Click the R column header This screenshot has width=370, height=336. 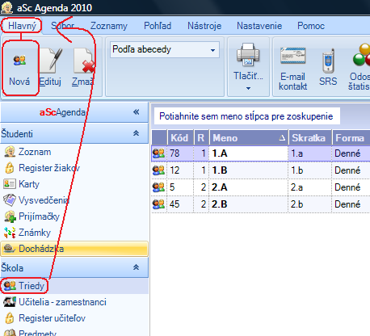pos(201,138)
